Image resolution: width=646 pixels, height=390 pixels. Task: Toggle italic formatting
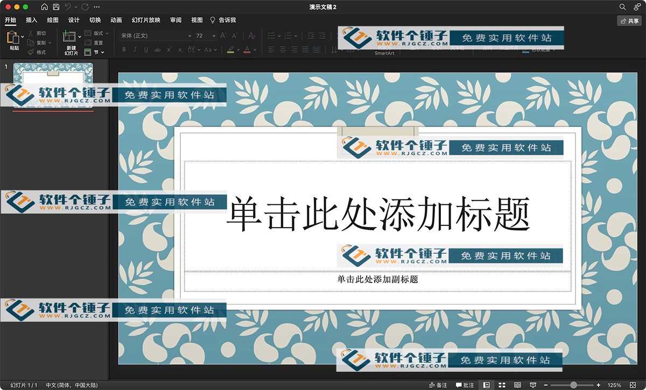pos(135,49)
